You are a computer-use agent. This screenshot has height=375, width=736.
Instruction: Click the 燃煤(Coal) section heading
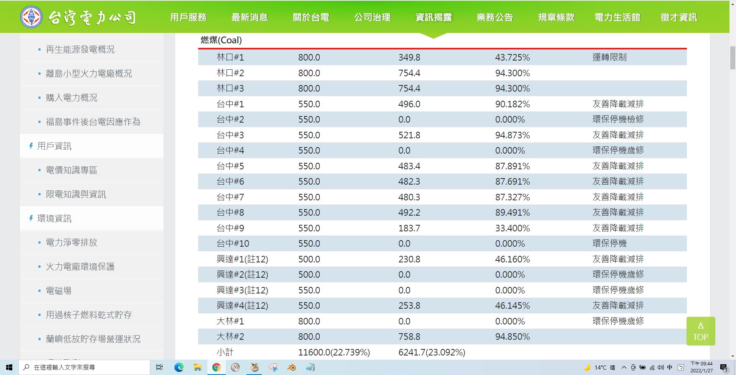pos(221,40)
